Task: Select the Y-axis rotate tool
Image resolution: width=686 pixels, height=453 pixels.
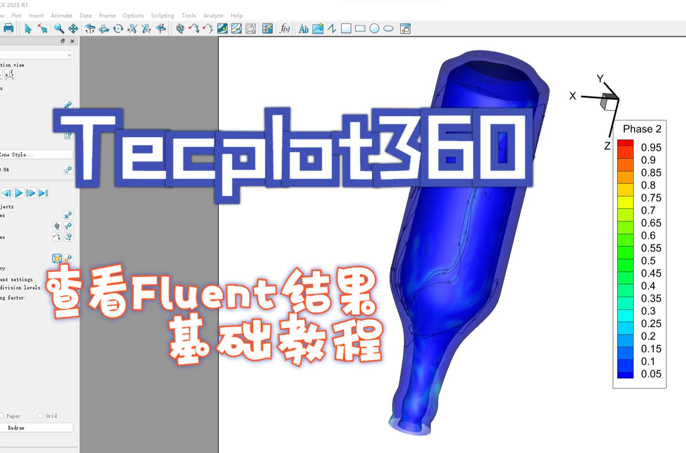Action: click(x=146, y=29)
